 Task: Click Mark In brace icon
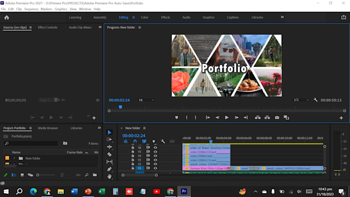(x=187, y=118)
